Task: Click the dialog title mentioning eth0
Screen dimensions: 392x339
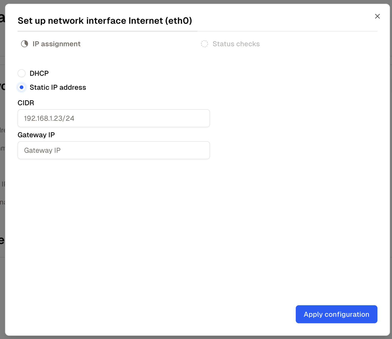Action: 105,20
